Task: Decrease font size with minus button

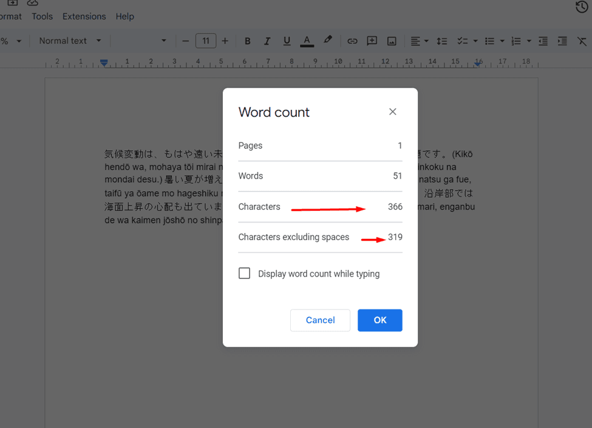Action: (x=185, y=41)
